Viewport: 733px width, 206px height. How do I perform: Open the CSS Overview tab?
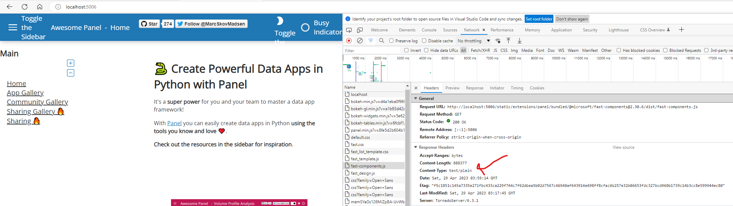pyautogui.click(x=655, y=30)
